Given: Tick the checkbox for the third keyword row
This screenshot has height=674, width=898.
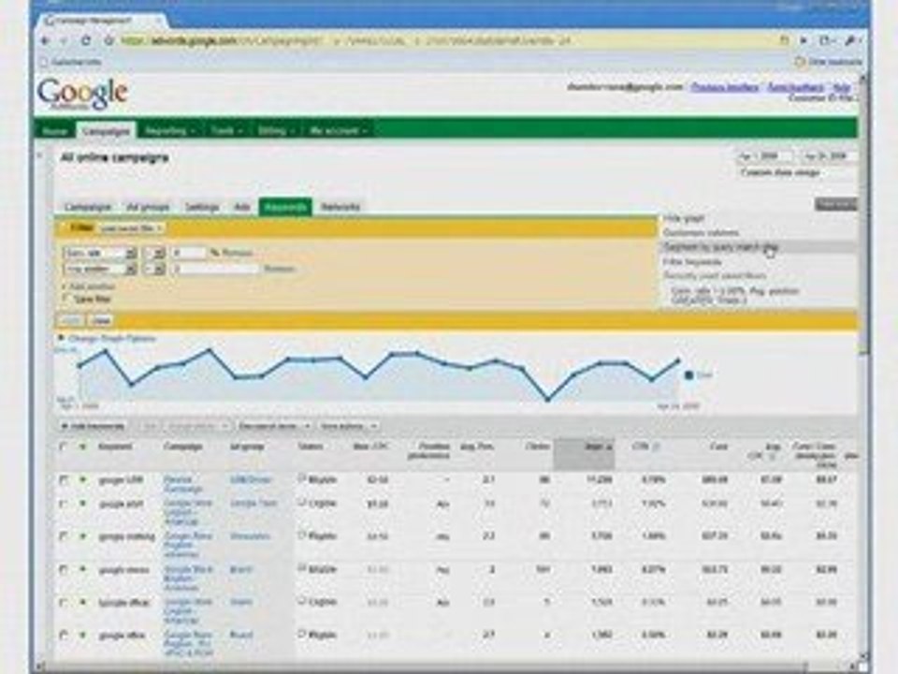Looking at the screenshot, I should 63,536.
